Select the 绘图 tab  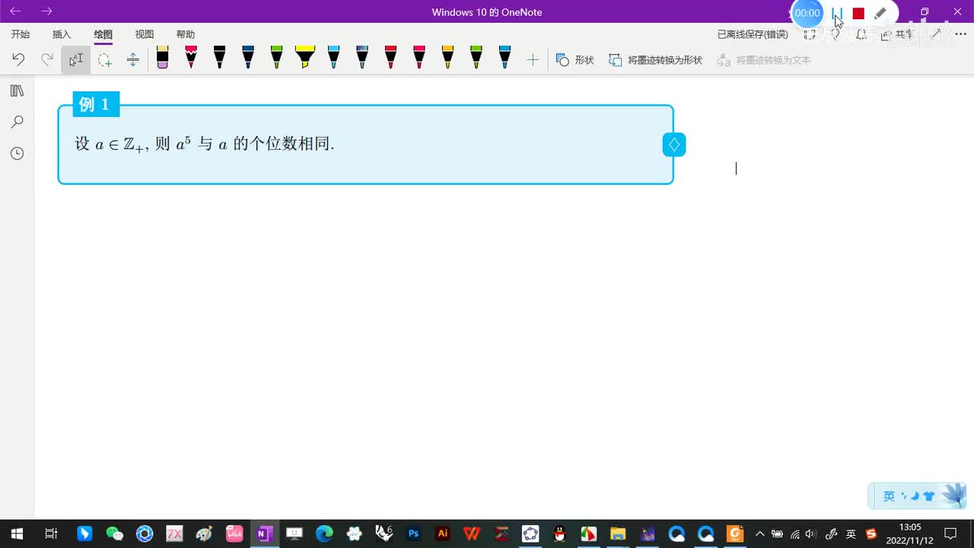click(103, 34)
